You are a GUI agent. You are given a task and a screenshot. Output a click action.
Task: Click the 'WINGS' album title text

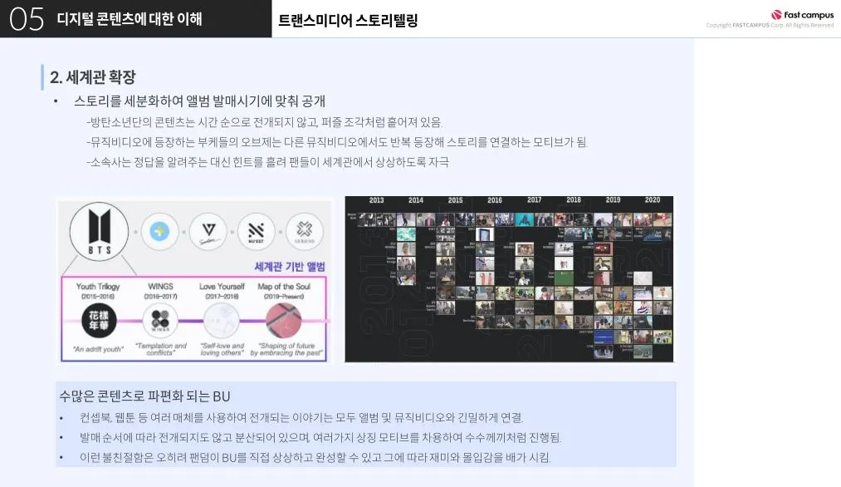coord(160,287)
